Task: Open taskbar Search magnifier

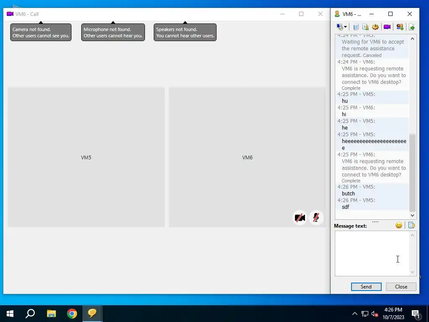Action: pos(30,314)
